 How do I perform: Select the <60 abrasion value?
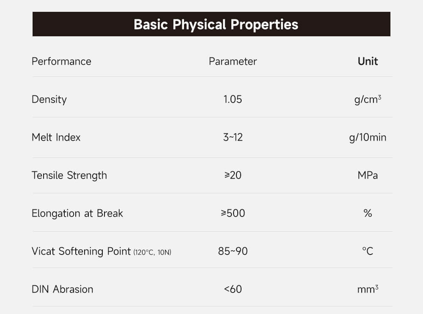(233, 289)
